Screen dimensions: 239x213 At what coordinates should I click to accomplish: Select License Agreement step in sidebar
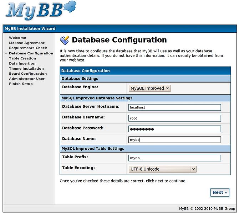[27, 43]
